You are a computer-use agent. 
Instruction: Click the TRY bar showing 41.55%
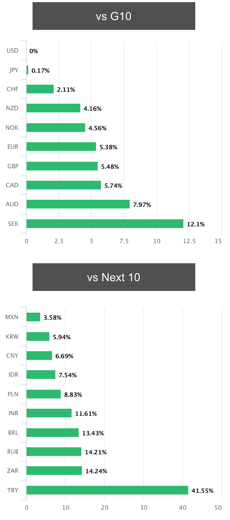tap(107, 490)
